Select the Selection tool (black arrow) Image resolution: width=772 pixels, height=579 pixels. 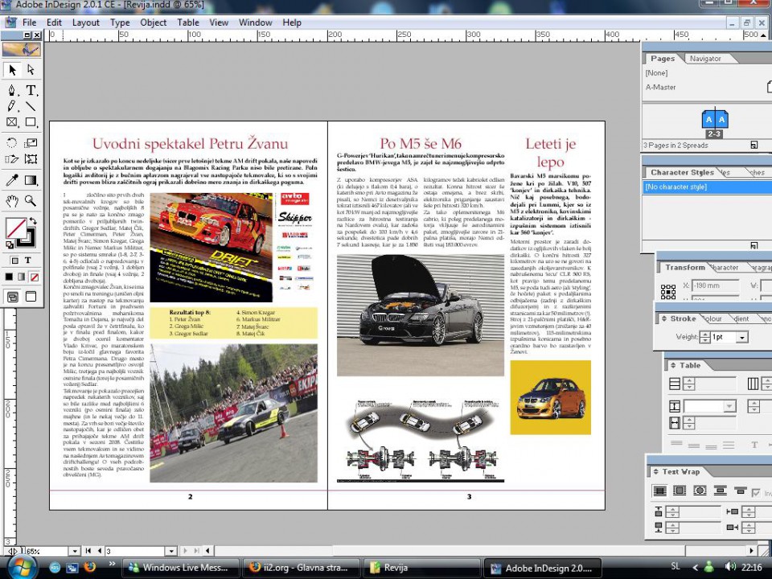(x=12, y=70)
